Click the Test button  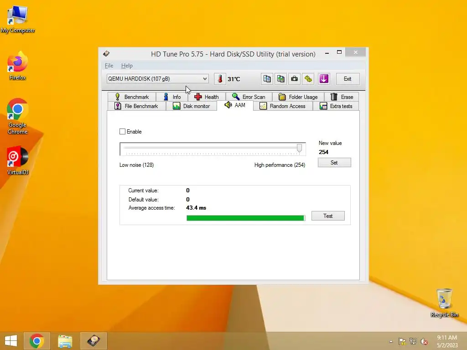(x=328, y=216)
